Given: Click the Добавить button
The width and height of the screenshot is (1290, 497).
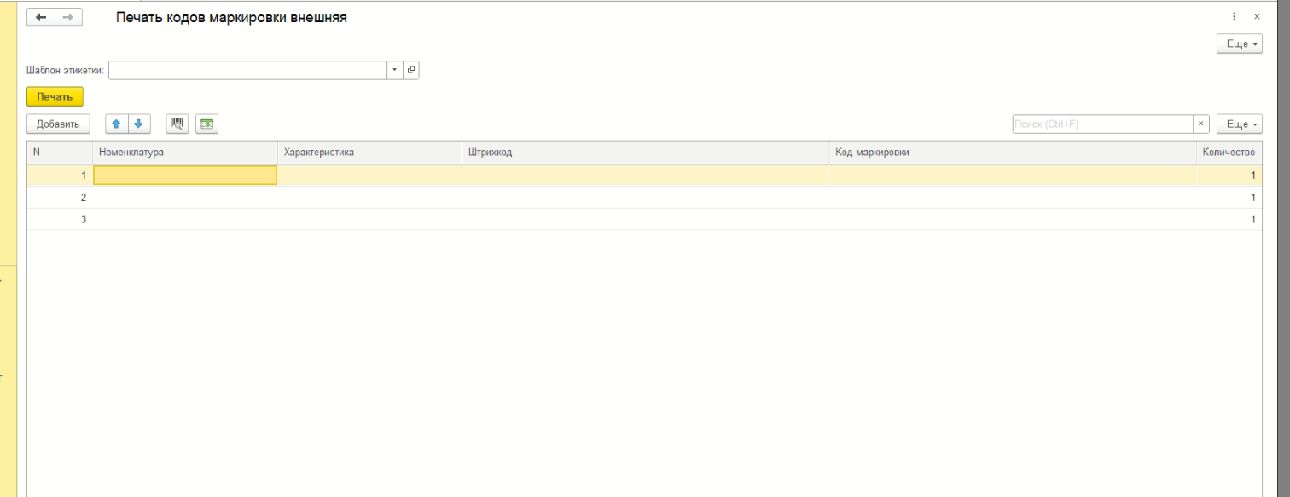Looking at the screenshot, I should point(58,124).
